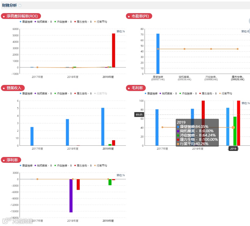Toggle 沛嘉醫療 - B legend in ROE chart
Screen dimensions: 250x226
(63, 22)
